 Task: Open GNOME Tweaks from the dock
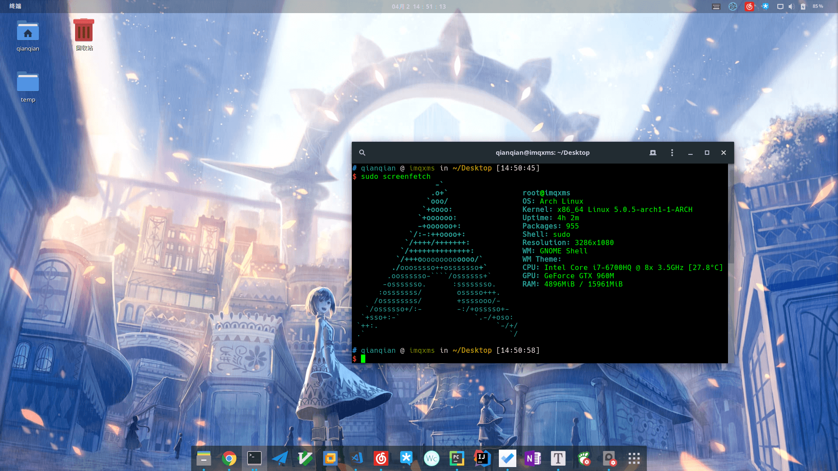click(584, 458)
